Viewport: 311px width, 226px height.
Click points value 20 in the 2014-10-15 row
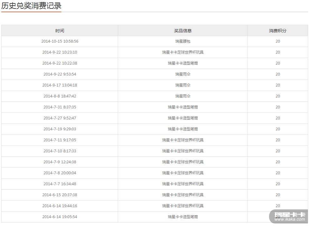point(278,41)
